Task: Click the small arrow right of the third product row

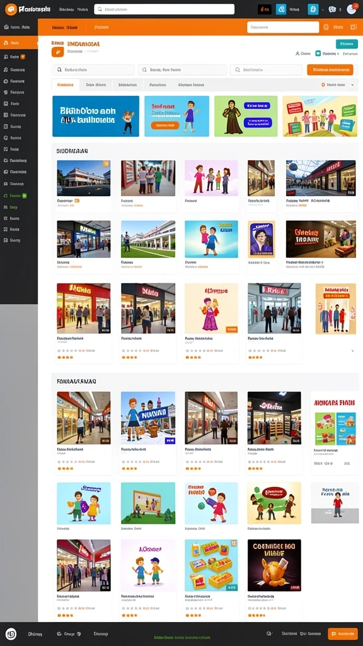Action: click(352, 351)
